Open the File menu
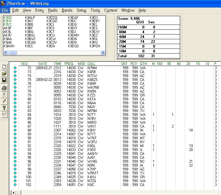Image resolution: width=221 pixels, height=195 pixels. pyautogui.click(x=5, y=10)
